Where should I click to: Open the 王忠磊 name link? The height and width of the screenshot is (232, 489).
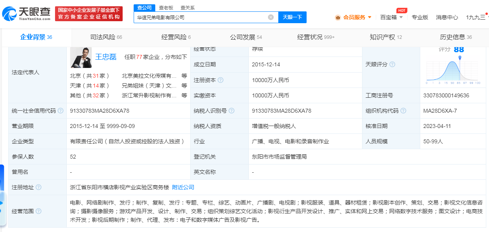(x=106, y=57)
